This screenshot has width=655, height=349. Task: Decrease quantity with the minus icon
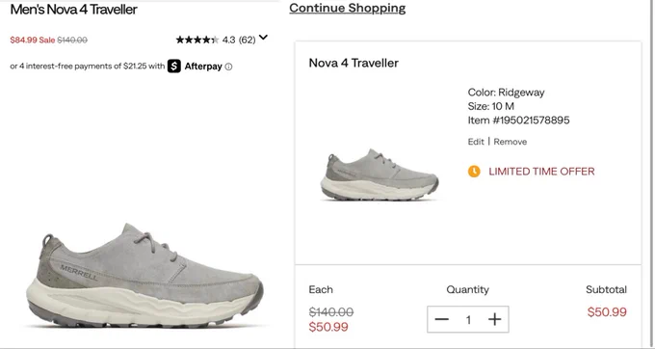[x=441, y=319]
